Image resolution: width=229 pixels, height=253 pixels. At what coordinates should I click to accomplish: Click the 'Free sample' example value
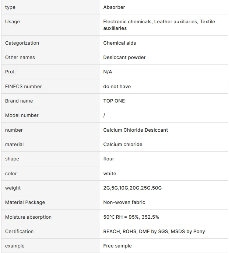pyautogui.click(x=117, y=246)
